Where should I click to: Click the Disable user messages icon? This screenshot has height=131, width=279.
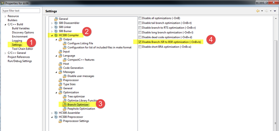65,76
